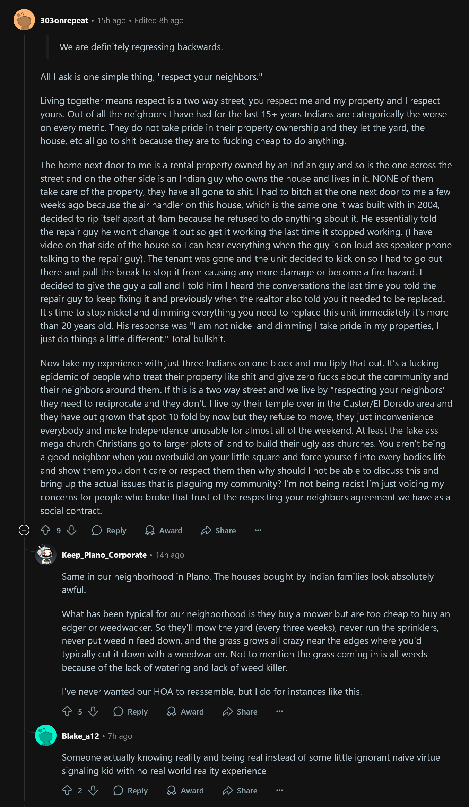Downvote Blake_a12's comment
This screenshot has height=807, width=469.
[93, 790]
